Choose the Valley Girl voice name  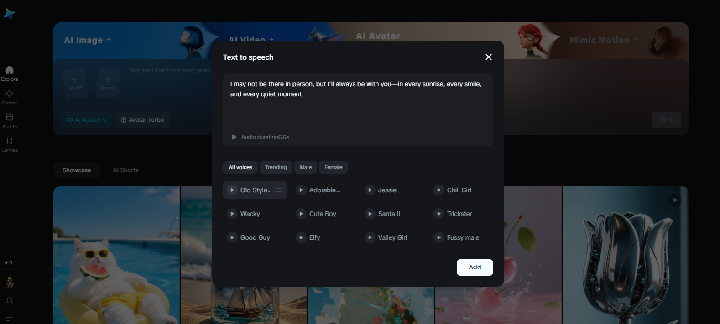coord(392,237)
